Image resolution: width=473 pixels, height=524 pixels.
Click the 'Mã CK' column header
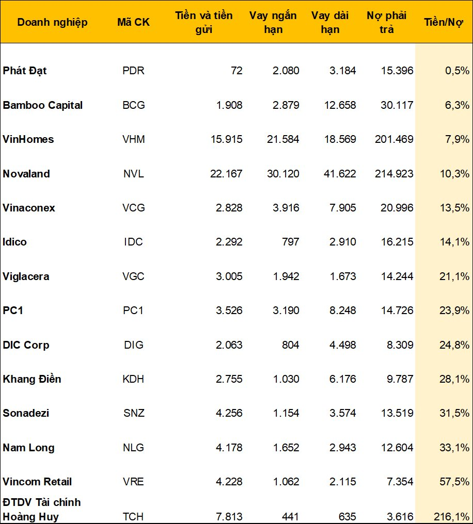point(133,22)
